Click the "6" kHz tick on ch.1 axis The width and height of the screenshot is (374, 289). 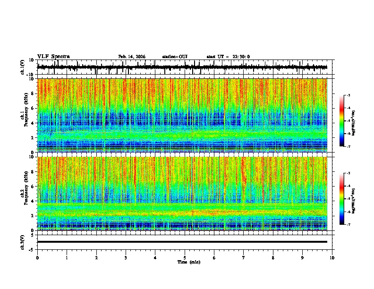(x=33, y=108)
